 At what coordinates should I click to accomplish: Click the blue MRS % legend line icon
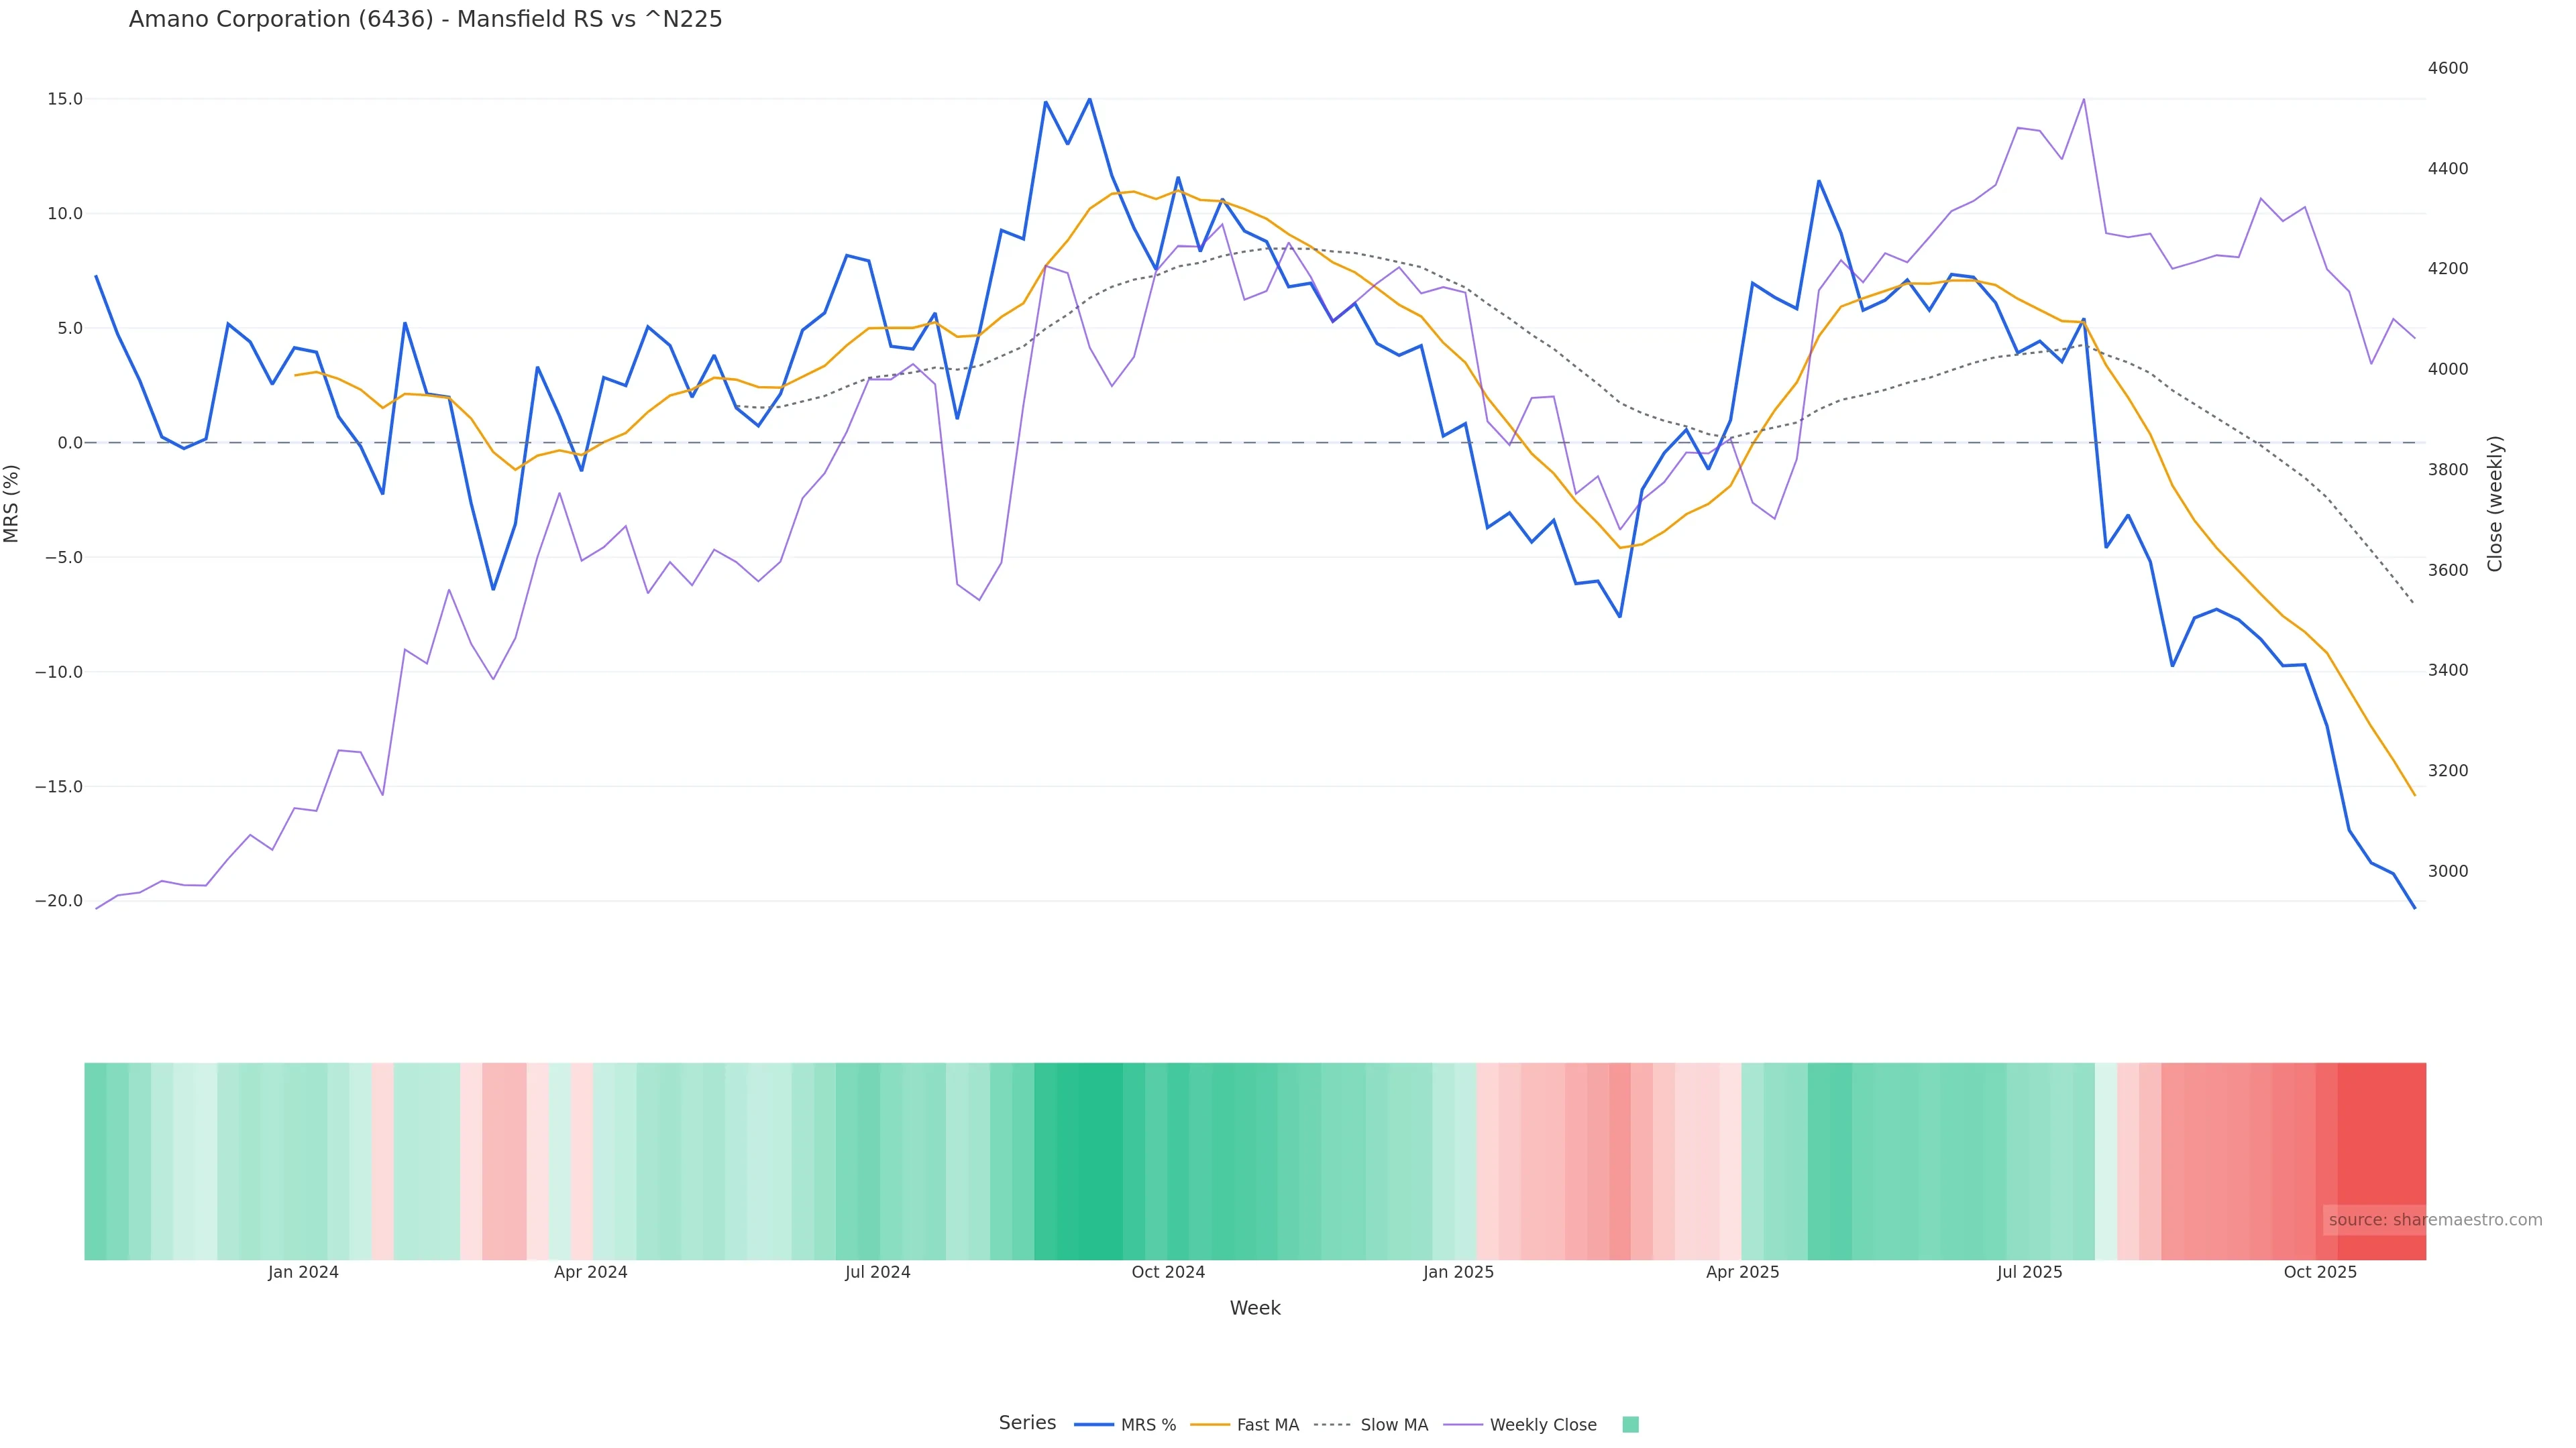(1094, 1425)
